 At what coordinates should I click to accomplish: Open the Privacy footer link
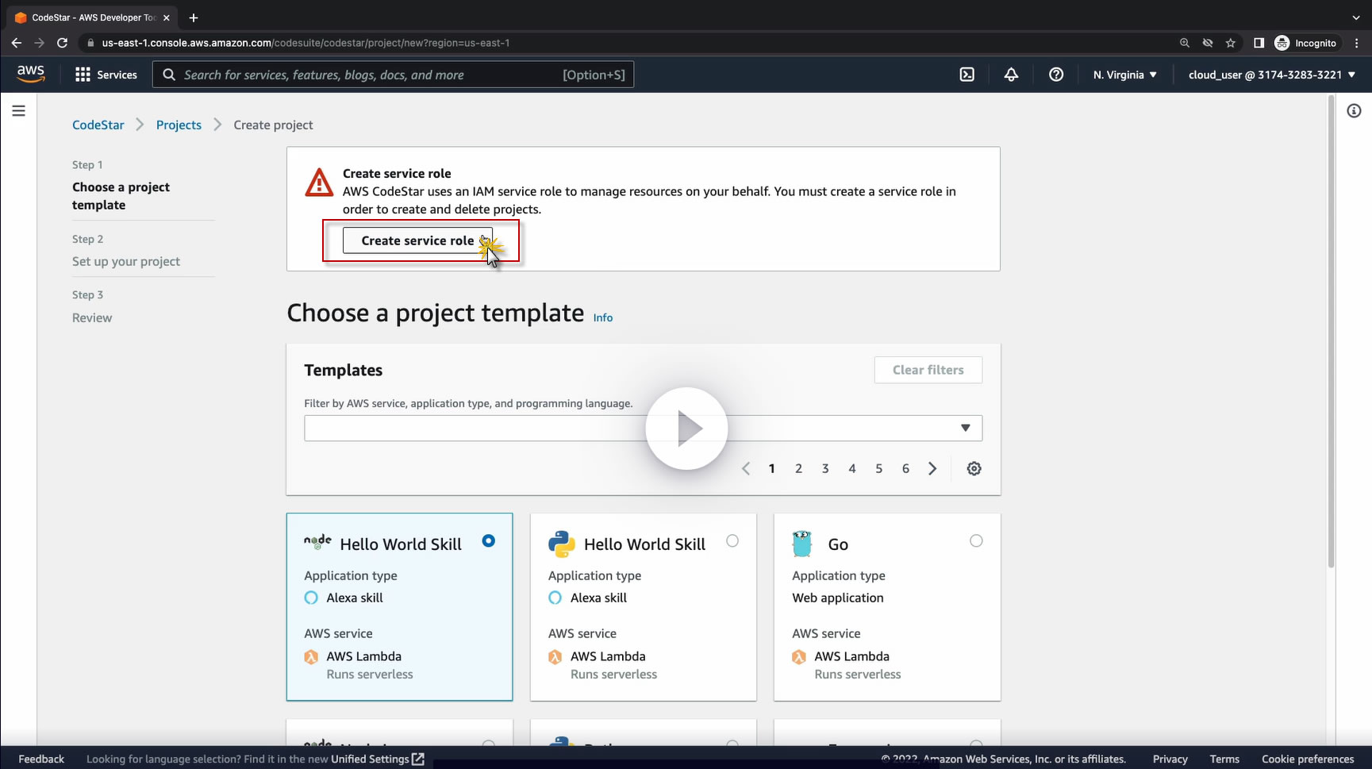coord(1170,759)
